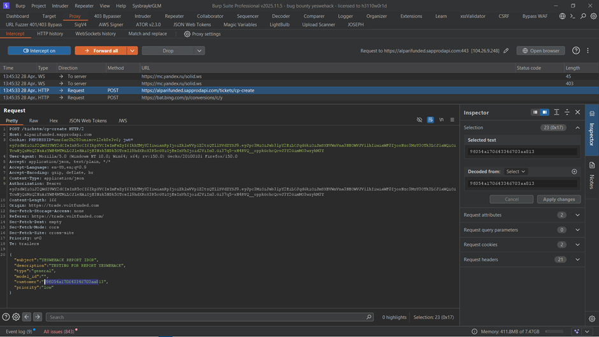Click the Burp Suite logo icon
The height and width of the screenshot is (337, 599).
6,6
